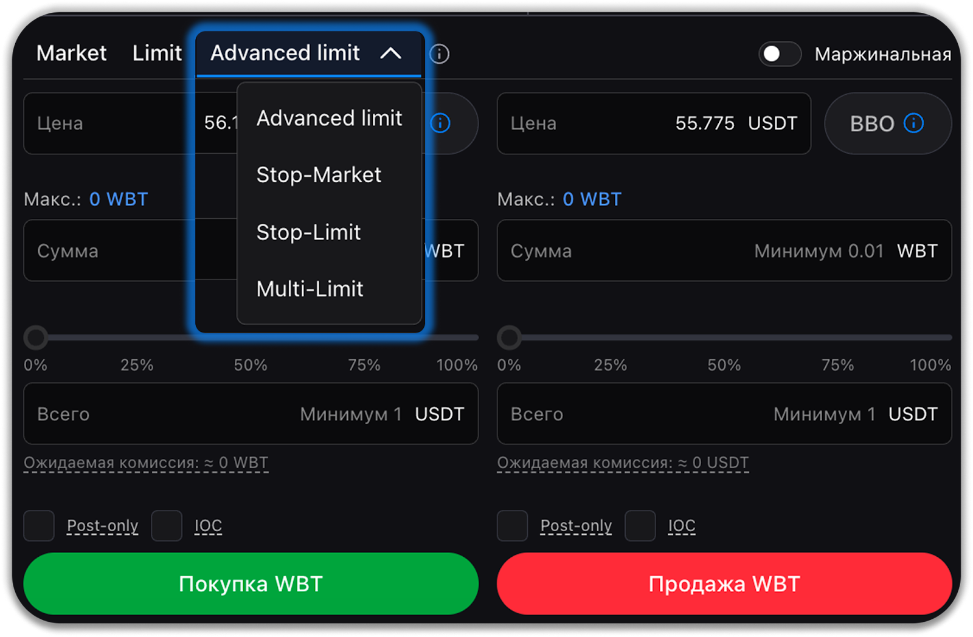Check the IOC box on buy side

167,526
